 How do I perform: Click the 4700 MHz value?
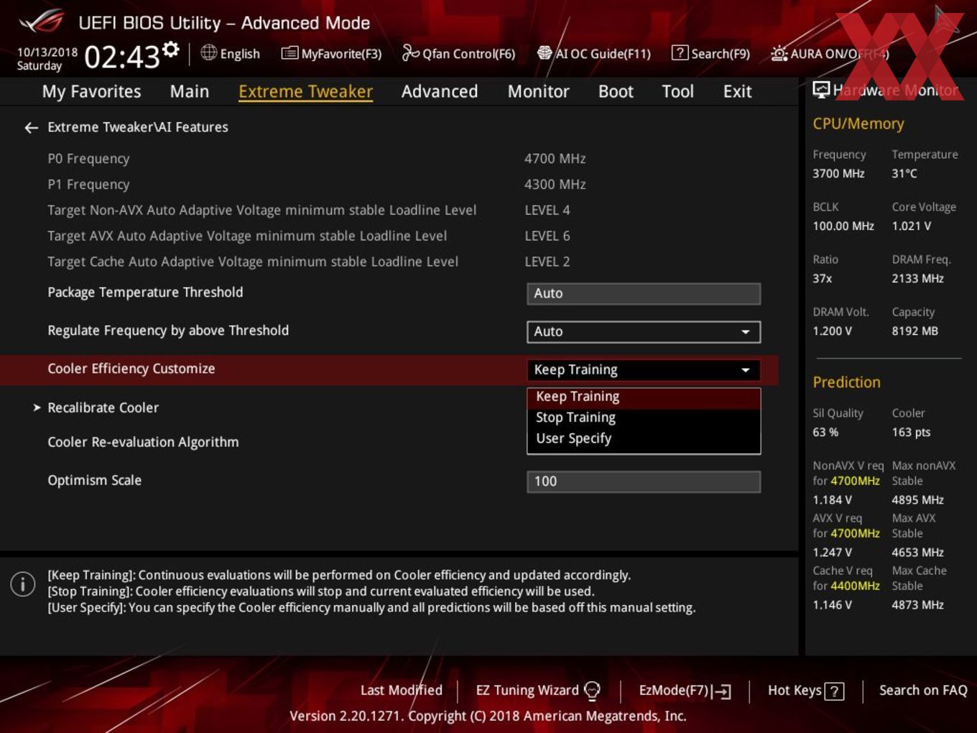click(555, 159)
